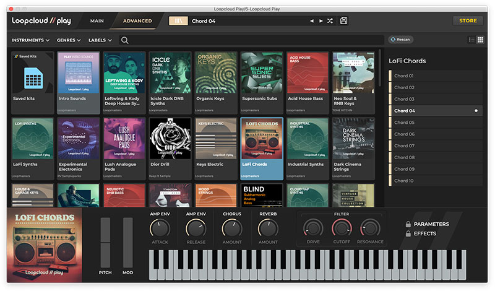Expand the Labels dropdown

[100, 40]
